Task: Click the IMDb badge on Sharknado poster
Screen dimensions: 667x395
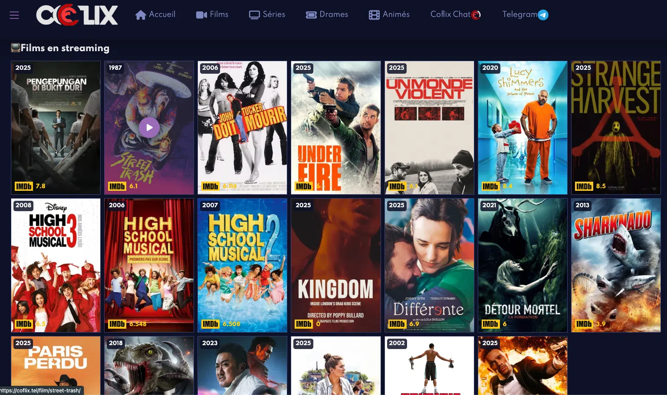Action: [584, 324]
